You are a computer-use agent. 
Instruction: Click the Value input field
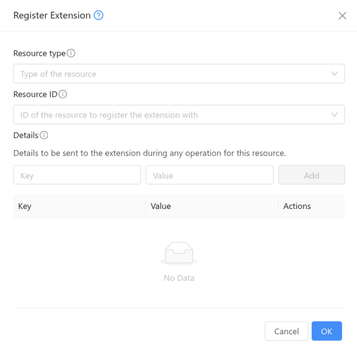coord(209,175)
